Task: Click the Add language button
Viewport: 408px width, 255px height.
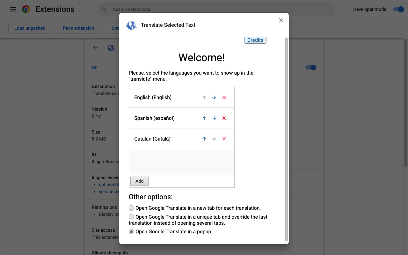Action: (x=139, y=181)
